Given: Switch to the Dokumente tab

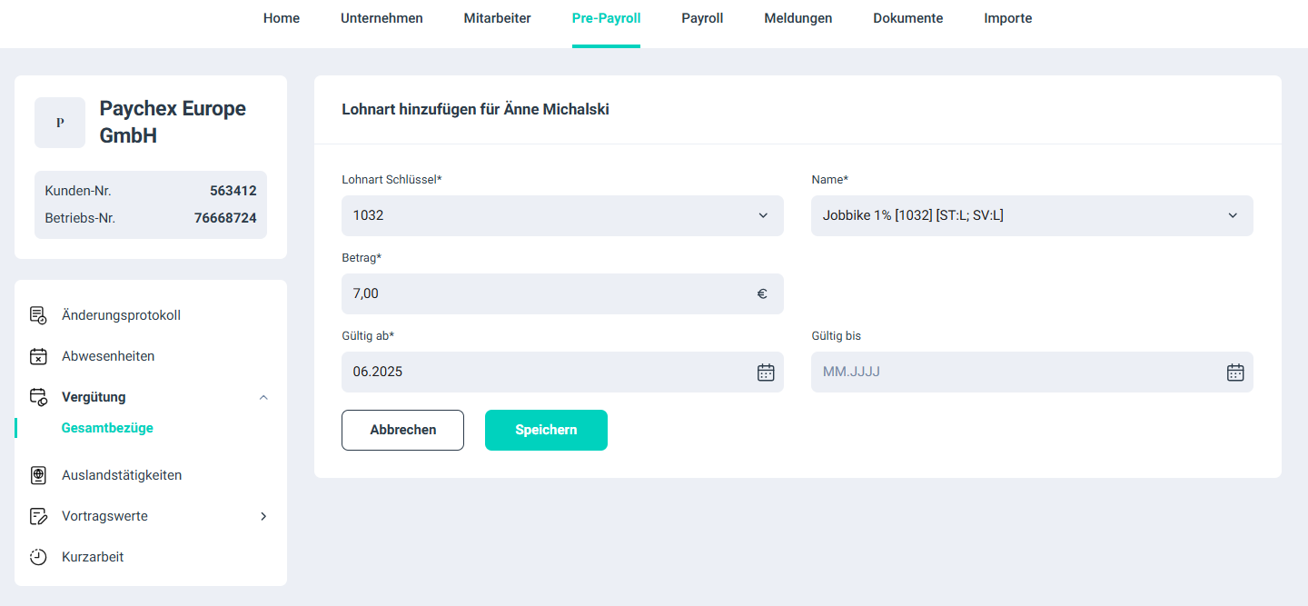Looking at the screenshot, I should click(907, 17).
